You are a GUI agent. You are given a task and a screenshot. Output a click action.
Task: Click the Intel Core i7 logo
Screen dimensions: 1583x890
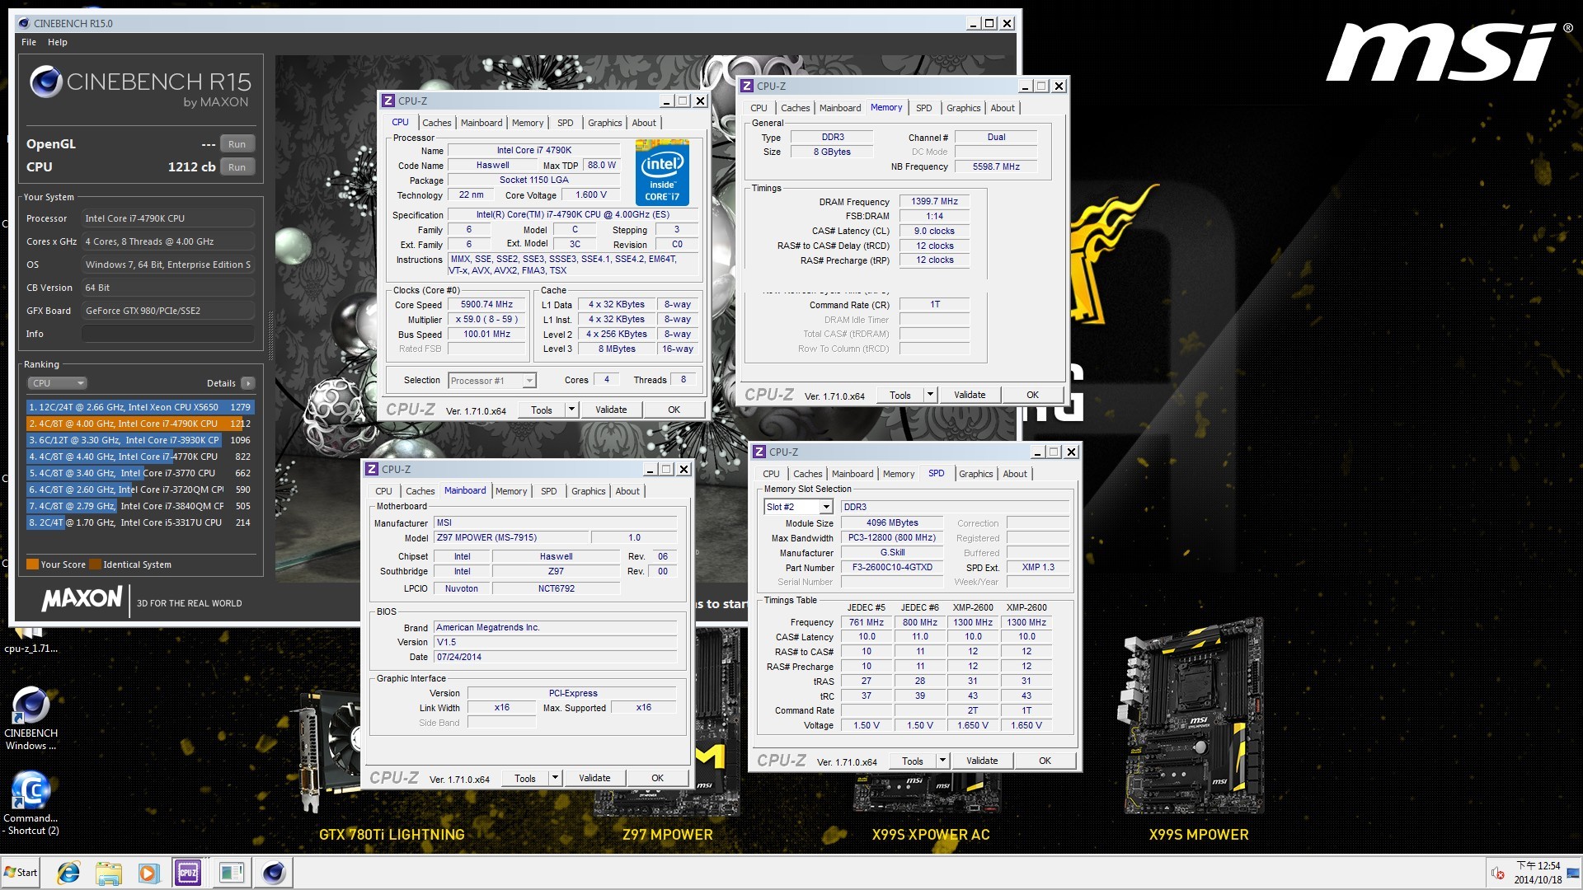662,173
